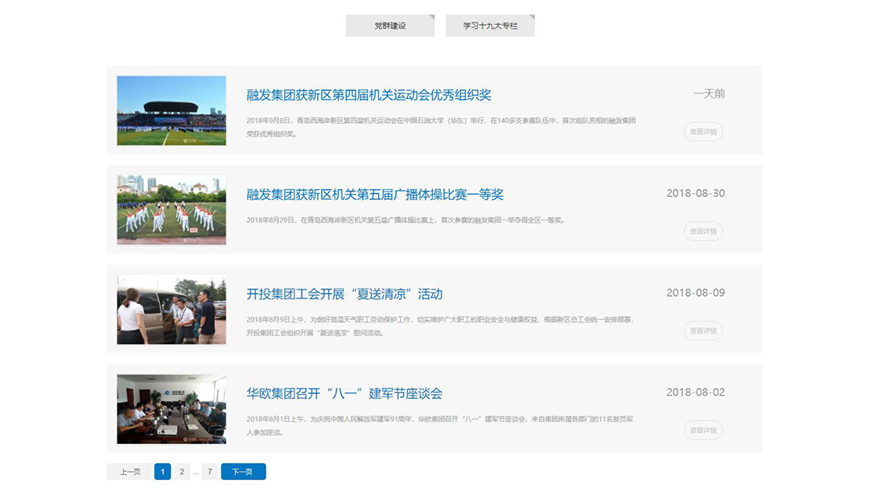The image size is (885, 497).
Task: Click 查看详情 on the 2018-08-02 news item
Action: click(703, 430)
